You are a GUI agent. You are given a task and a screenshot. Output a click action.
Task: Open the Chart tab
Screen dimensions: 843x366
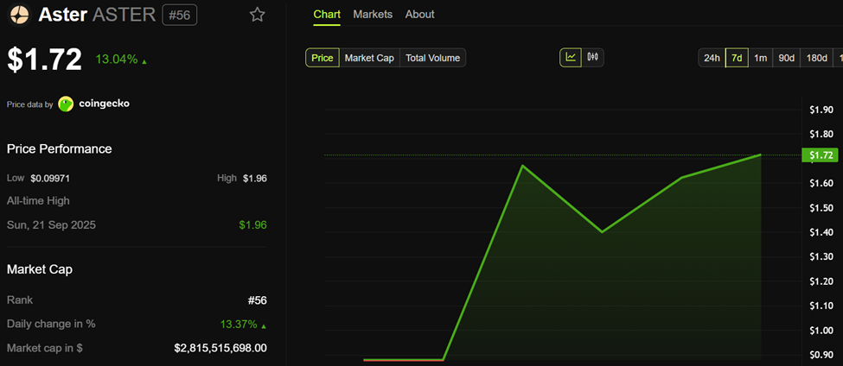(327, 15)
